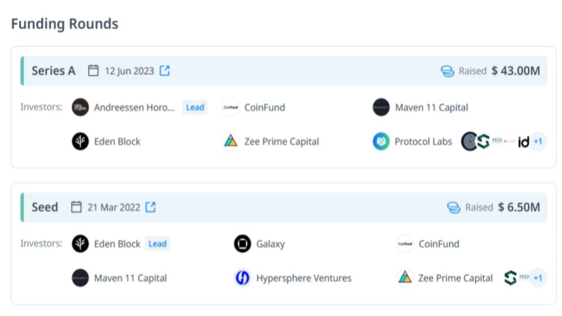Click the green S investor logo in Seed round

coord(510,278)
